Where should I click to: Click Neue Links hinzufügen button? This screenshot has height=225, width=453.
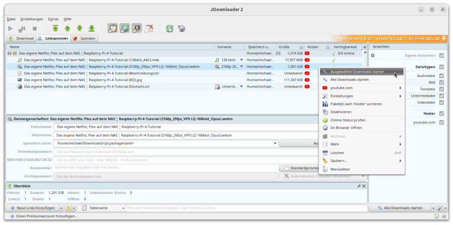pos(32,208)
